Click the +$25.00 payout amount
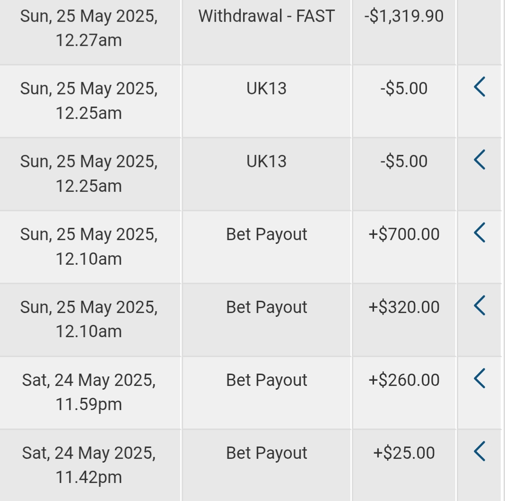Viewport: 505px width, 501px height. pyautogui.click(x=404, y=453)
